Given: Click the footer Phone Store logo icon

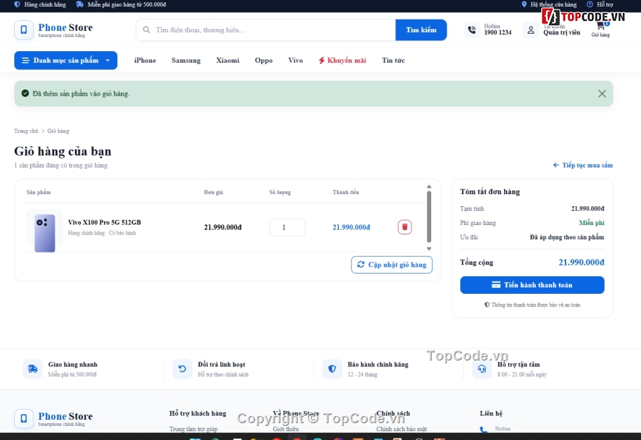Looking at the screenshot, I should pos(24,418).
